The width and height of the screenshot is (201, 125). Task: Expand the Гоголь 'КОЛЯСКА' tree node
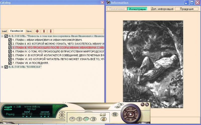(x=2, y=67)
